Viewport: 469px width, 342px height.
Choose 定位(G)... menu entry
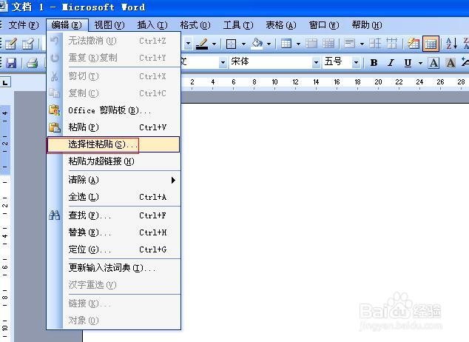click(113, 249)
